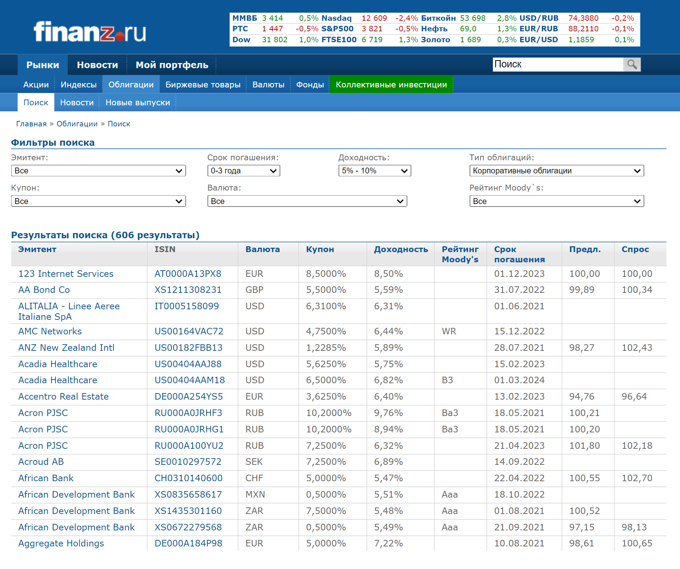Switch to the Новости main tab
The width and height of the screenshot is (680, 569).
pos(97,65)
